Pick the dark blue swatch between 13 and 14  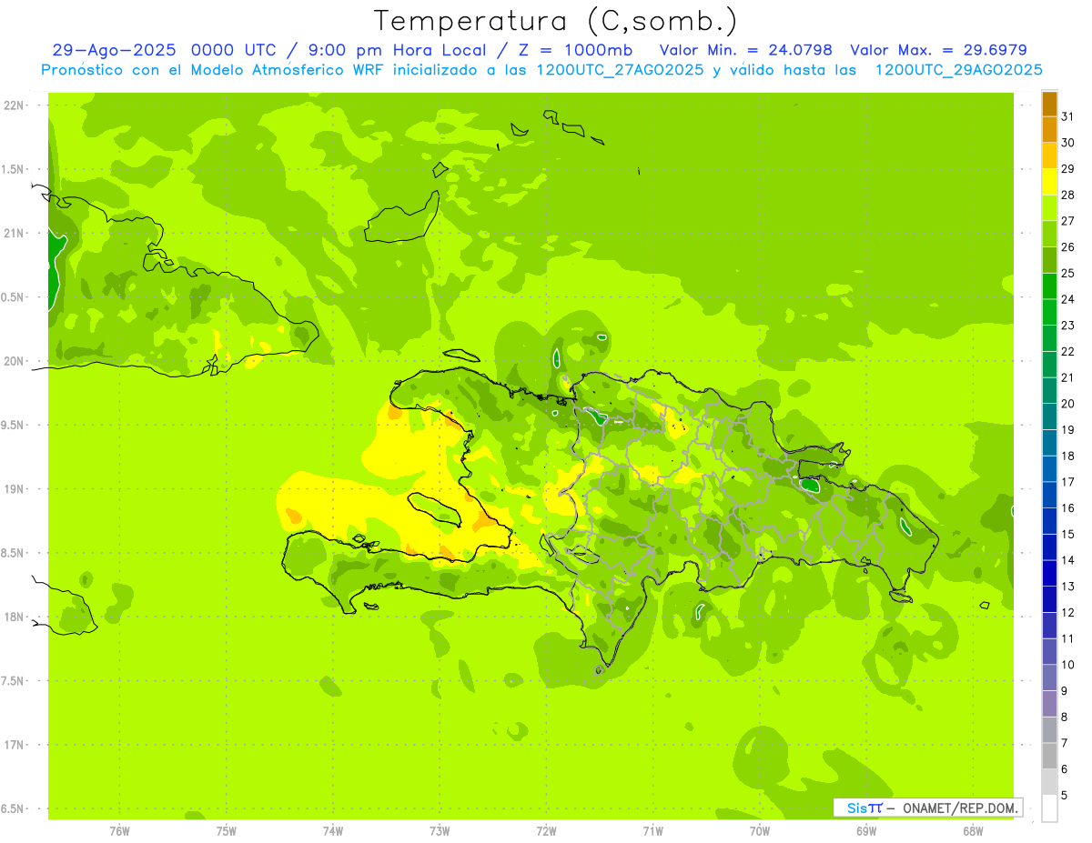tap(1049, 573)
